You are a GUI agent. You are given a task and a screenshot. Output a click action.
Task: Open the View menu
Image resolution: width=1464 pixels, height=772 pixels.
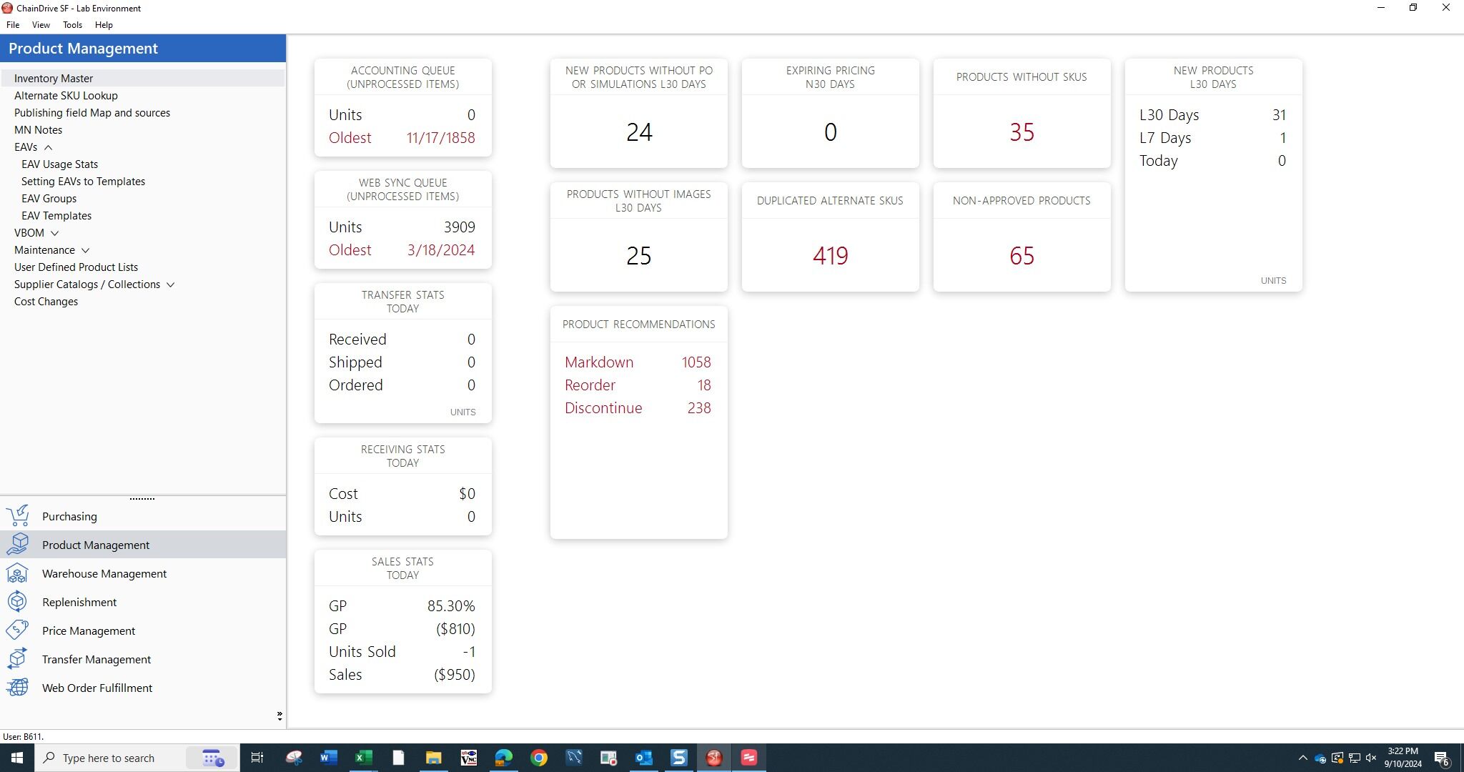[x=41, y=25]
